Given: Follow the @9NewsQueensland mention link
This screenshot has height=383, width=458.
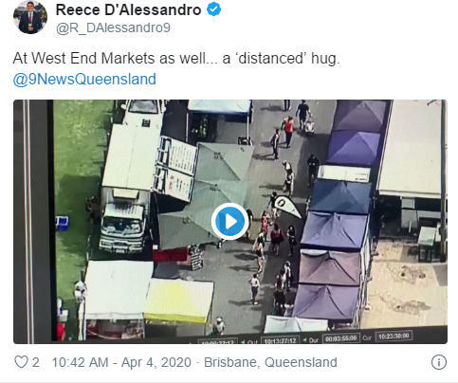Looking at the screenshot, I should click(x=84, y=79).
